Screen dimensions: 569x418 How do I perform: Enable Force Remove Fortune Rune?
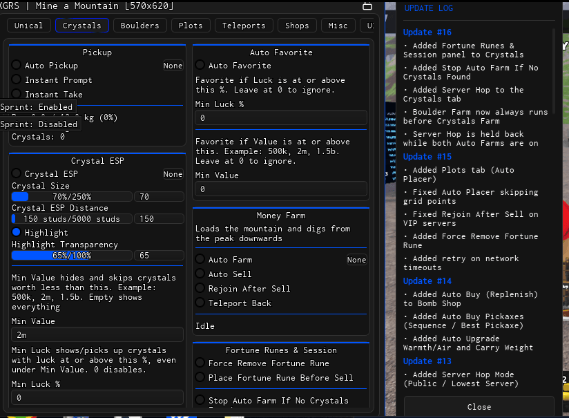coord(200,363)
